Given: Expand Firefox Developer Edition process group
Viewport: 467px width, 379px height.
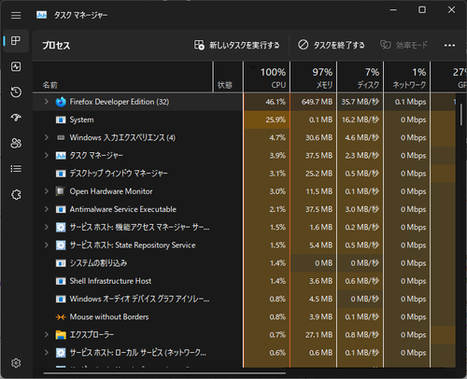Looking at the screenshot, I should 47,102.
